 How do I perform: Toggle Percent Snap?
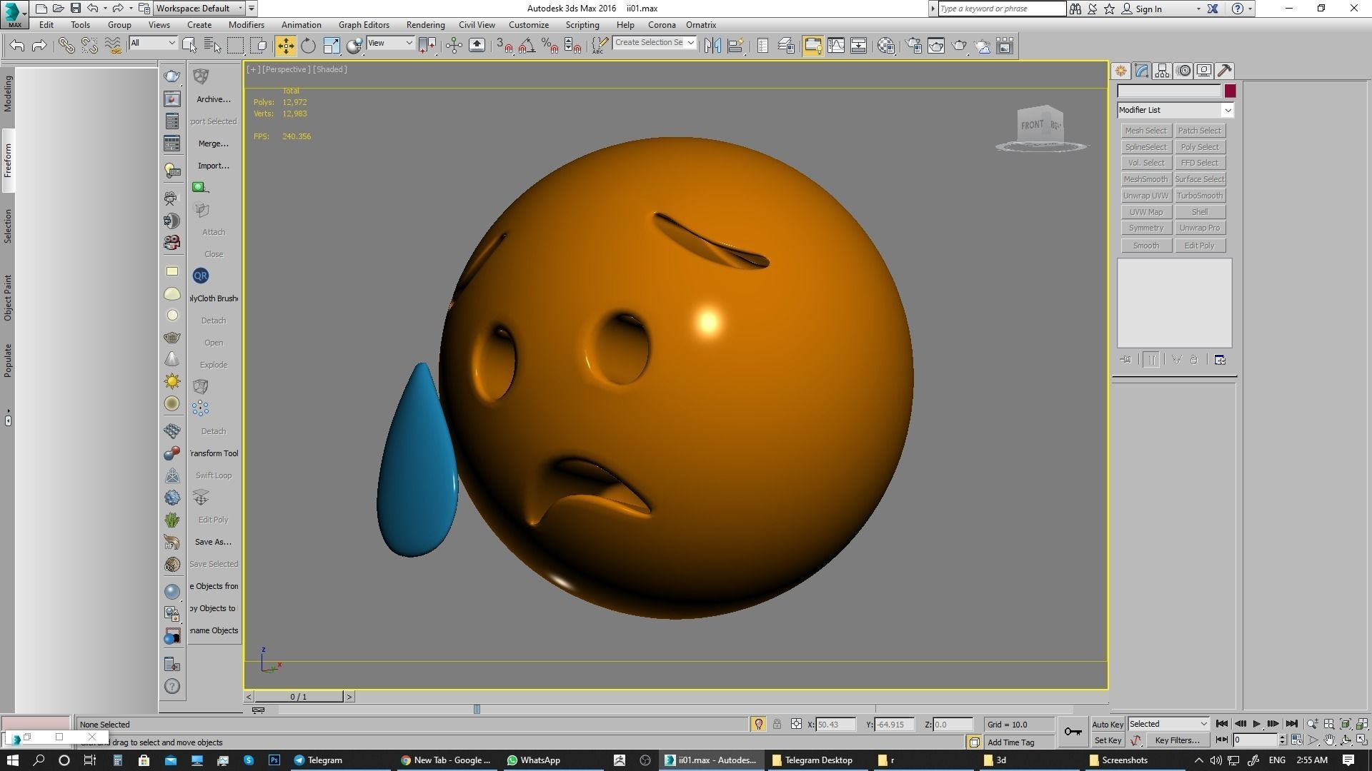tap(550, 46)
